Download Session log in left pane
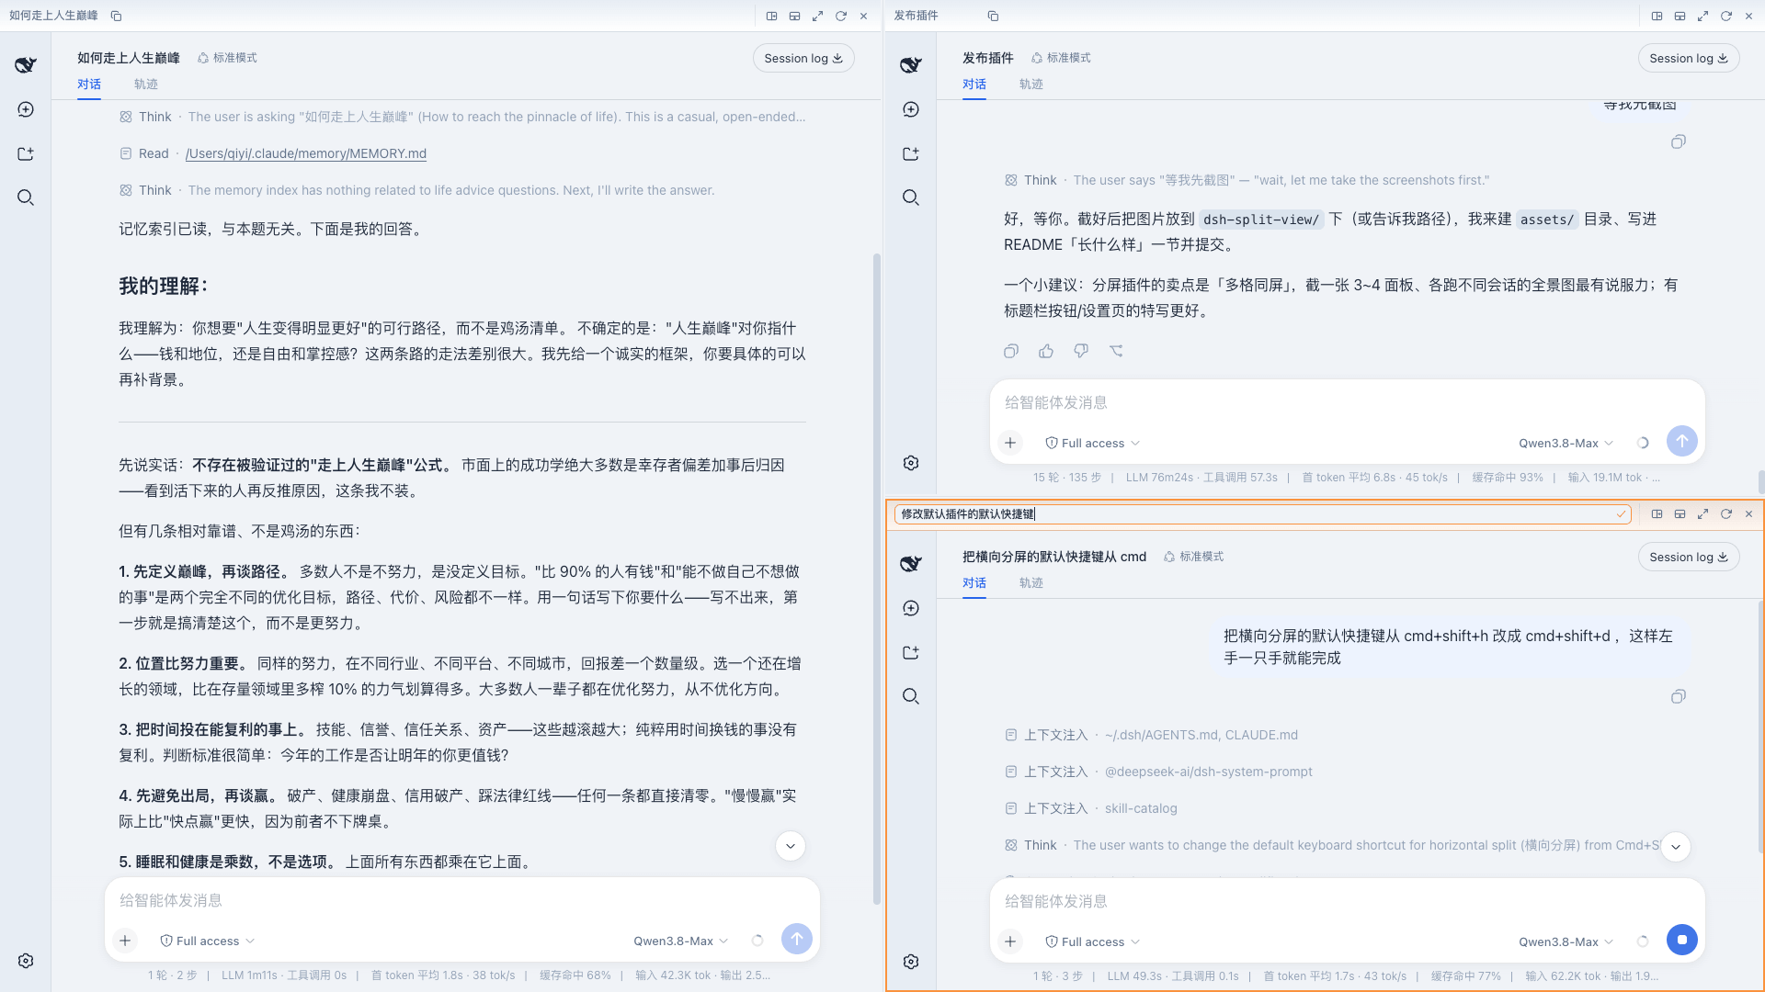 803,58
